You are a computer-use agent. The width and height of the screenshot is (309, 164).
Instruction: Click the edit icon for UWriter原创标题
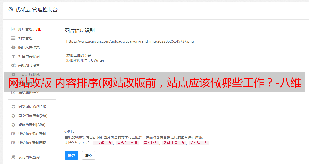pyautogui.click(x=13, y=143)
